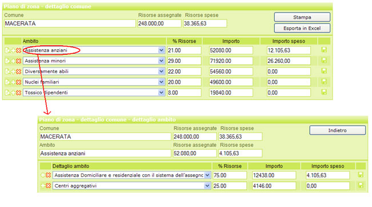Open detail icon for Tossico dipendenti row
372x207 pixels.
pos(7,93)
